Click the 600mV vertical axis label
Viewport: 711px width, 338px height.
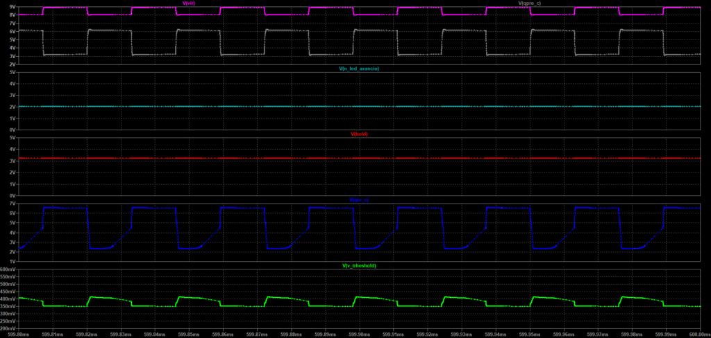pyautogui.click(x=8, y=269)
